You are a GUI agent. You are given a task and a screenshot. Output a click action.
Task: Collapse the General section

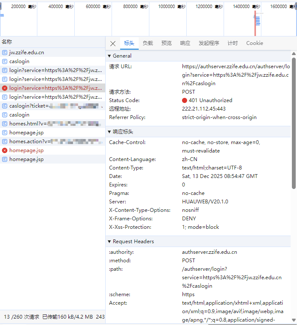click(x=109, y=56)
